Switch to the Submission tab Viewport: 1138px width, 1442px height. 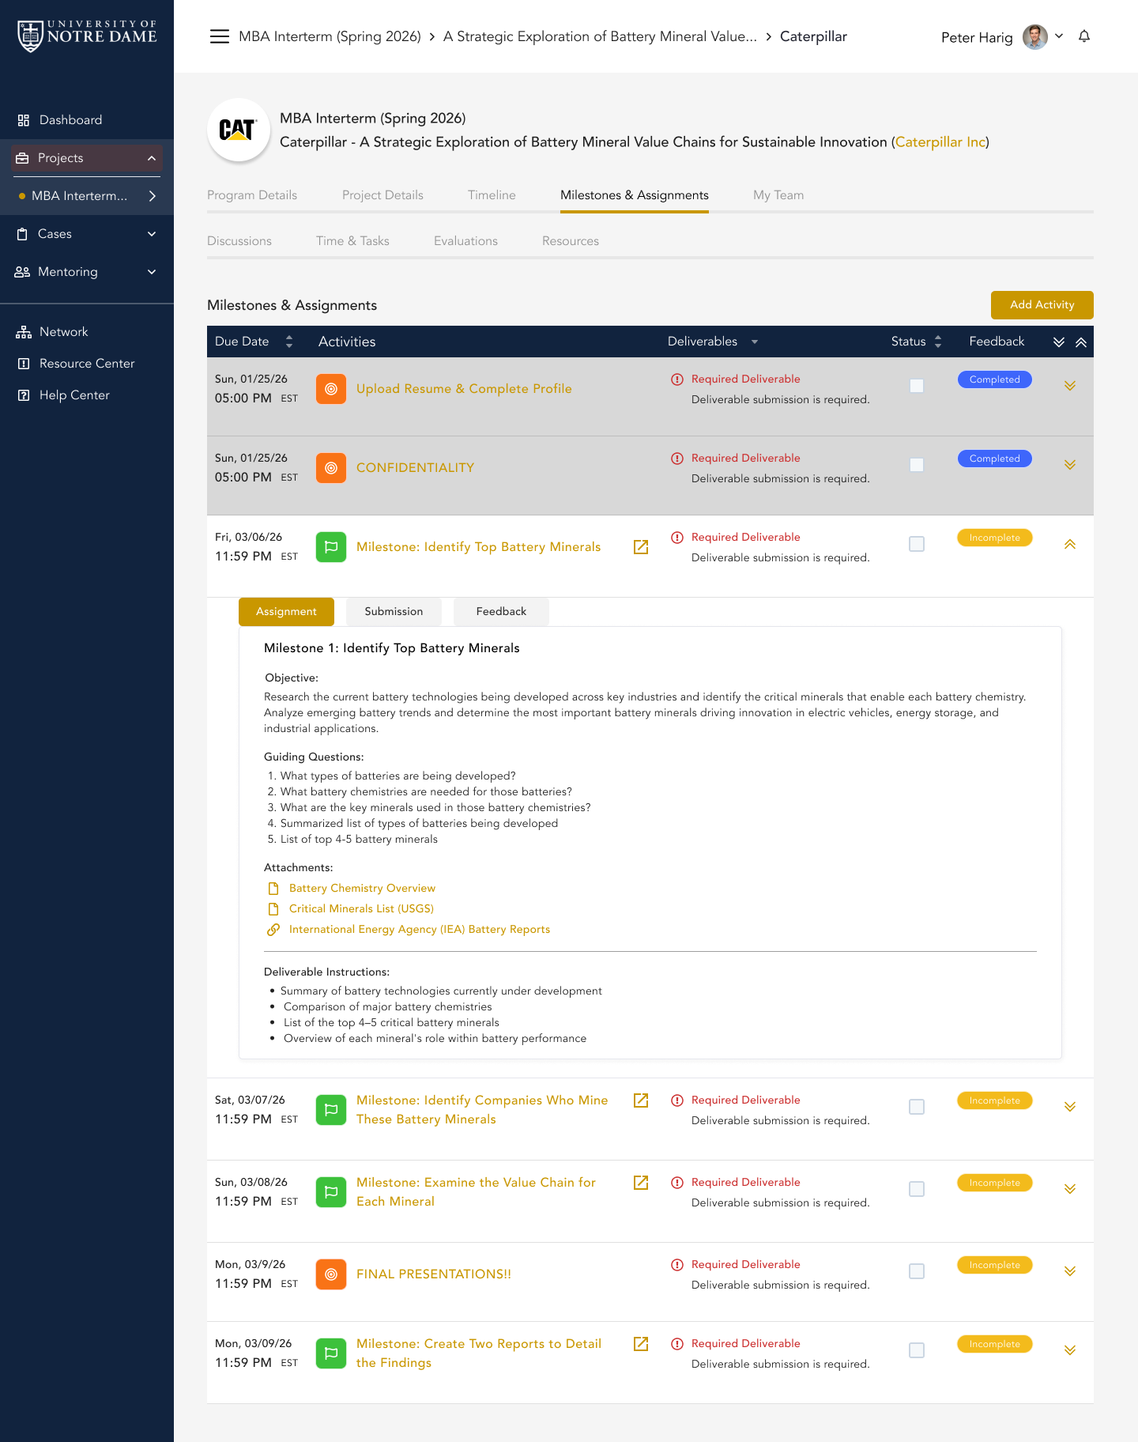point(394,612)
